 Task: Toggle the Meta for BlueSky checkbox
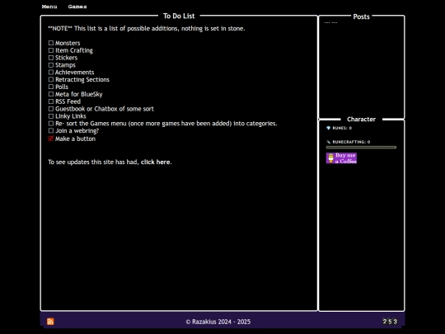(x=51, y=94)
